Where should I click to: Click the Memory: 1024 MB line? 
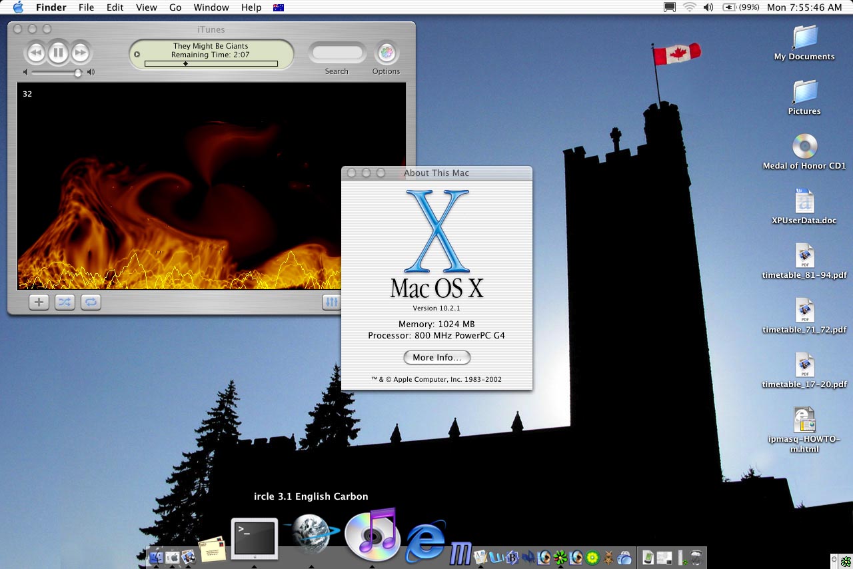pos(436,324)
